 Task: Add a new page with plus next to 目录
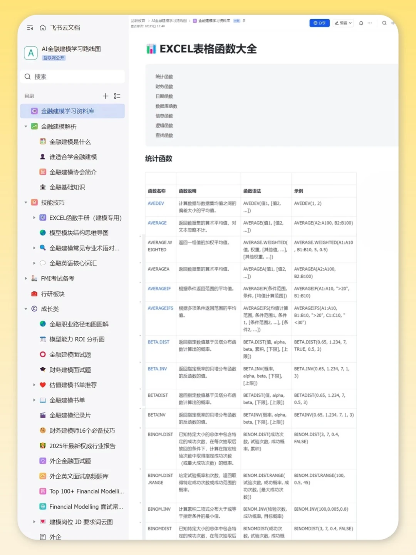pos(106,96)
